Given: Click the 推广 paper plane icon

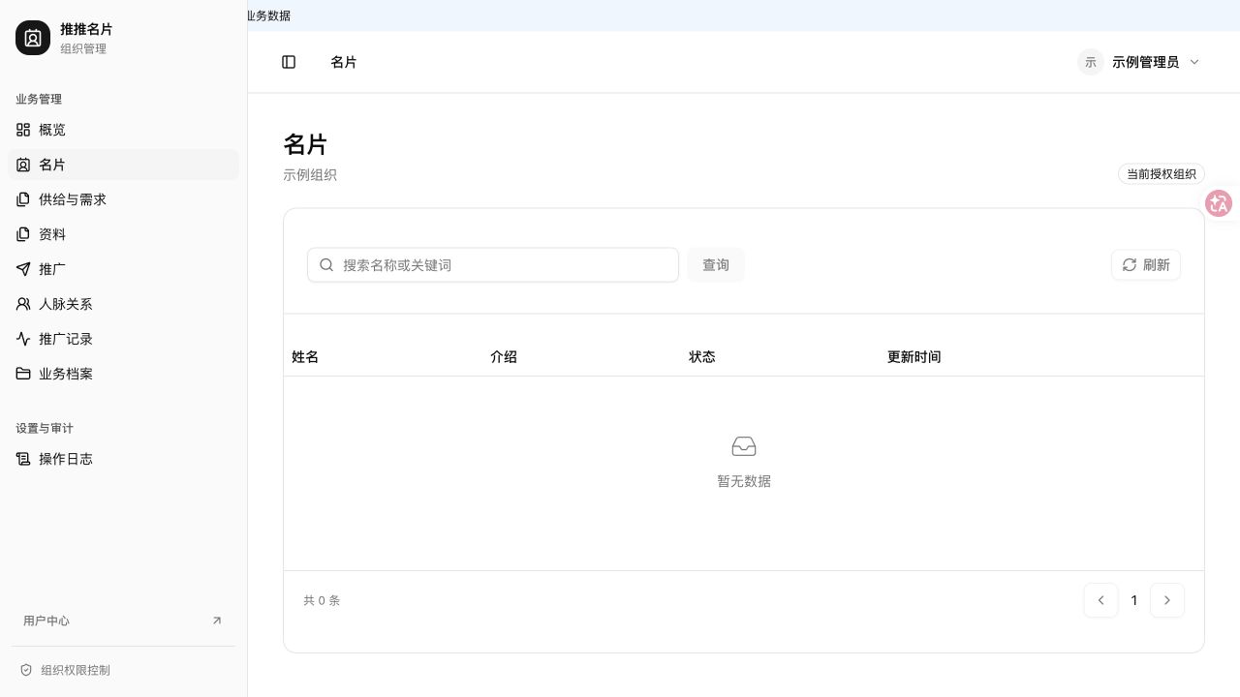Looking at the screenshot, I should (23, 269).
